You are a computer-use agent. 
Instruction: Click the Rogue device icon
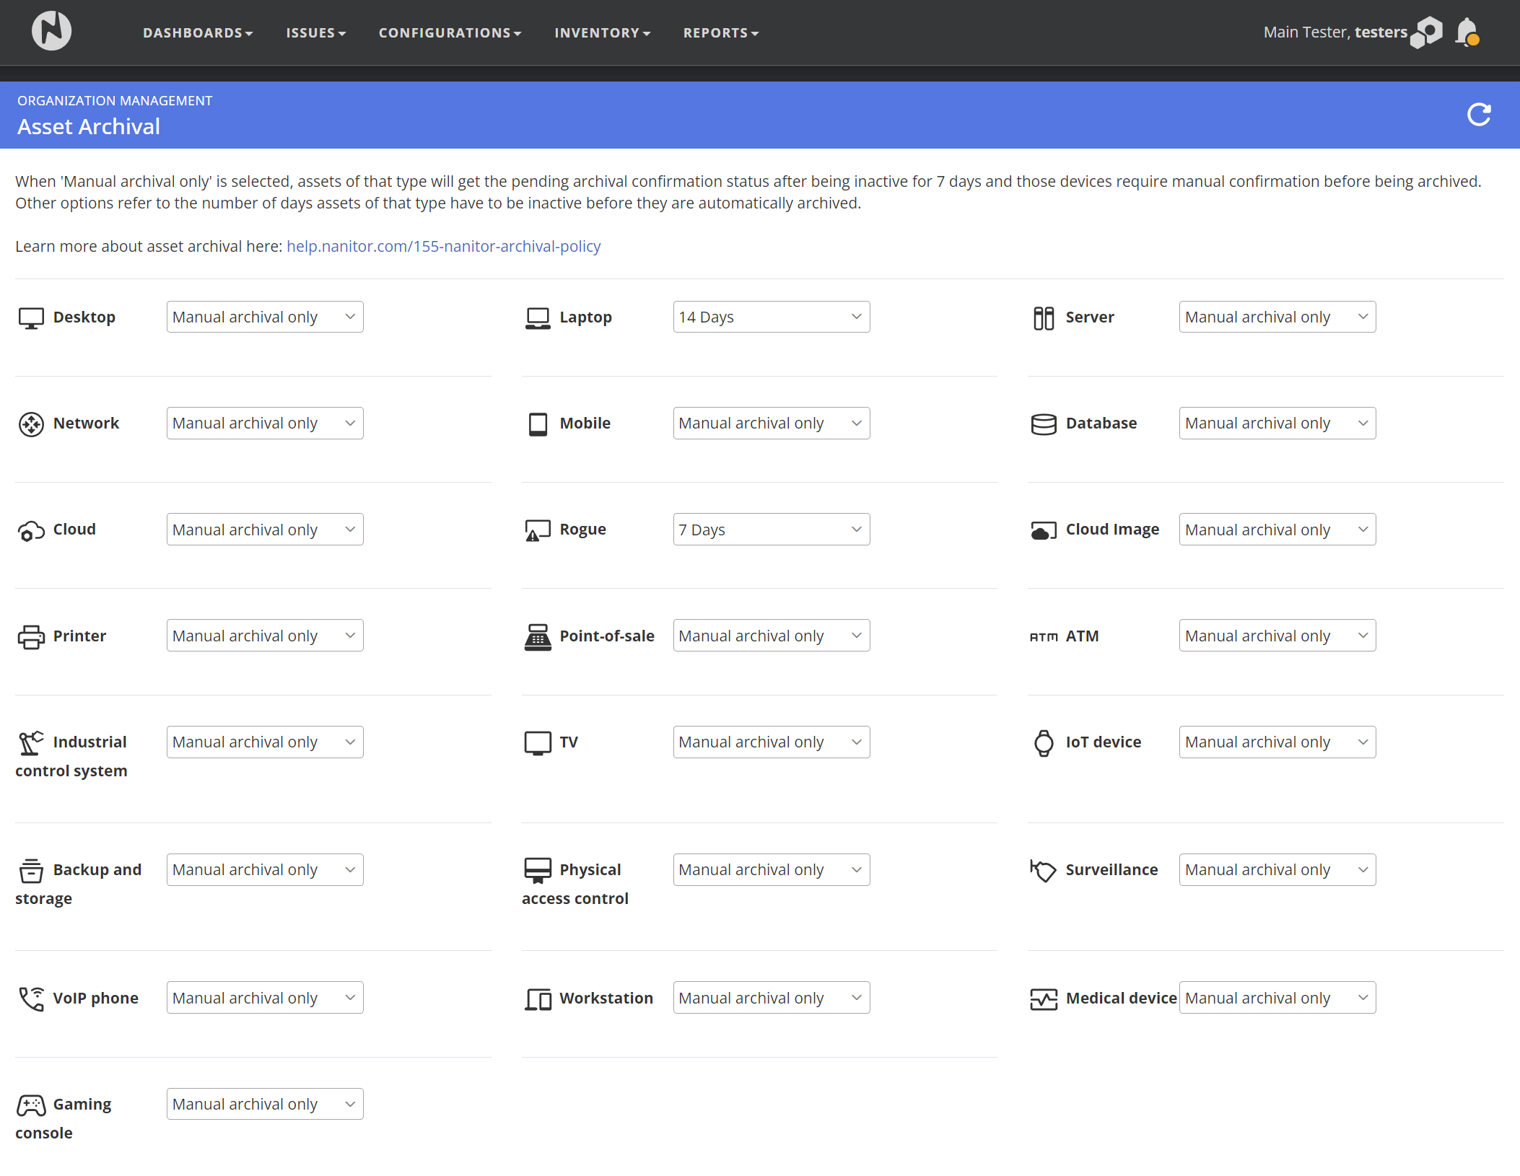pyautogui.click(x=538, y=530)
